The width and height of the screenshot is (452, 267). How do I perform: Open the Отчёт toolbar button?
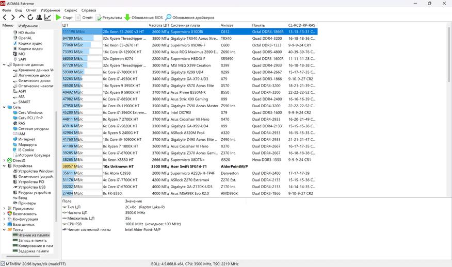click(x=84, y=18)
